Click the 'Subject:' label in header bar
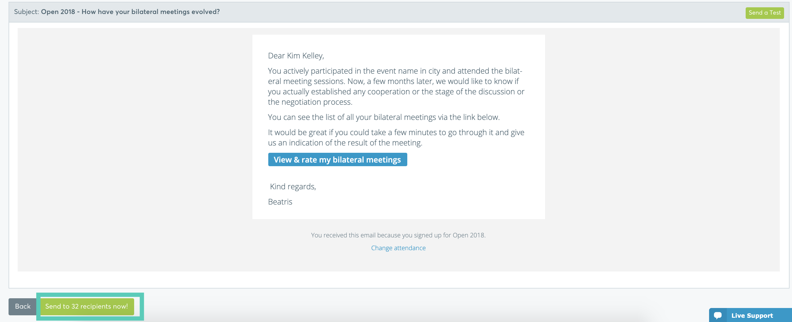The image size is (792, 322). [27, 12]
